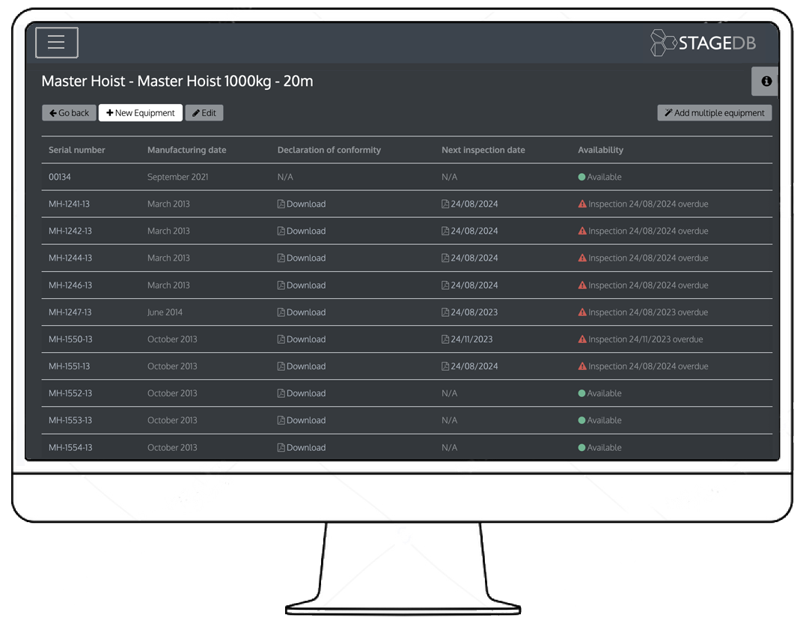Click the Next inspection date column header

click(x=483, y=150)
